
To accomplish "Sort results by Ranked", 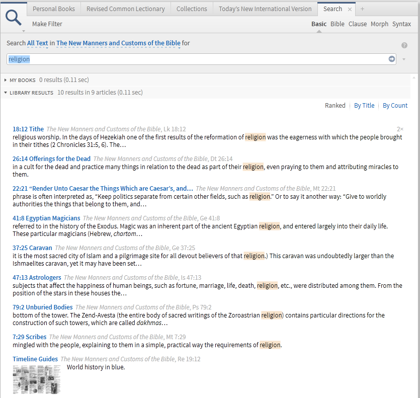I will click(x=335, y=106).
